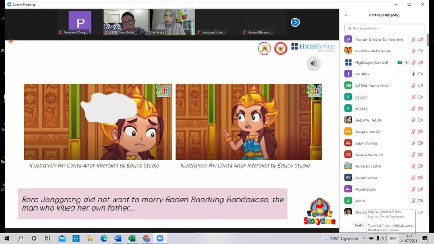Image resolution: width=434 pixels, height=244 pixels.
Task: Click KBRI New Delhi's emblem avatar
Action: pyautogui.click(x=348, y=51)
